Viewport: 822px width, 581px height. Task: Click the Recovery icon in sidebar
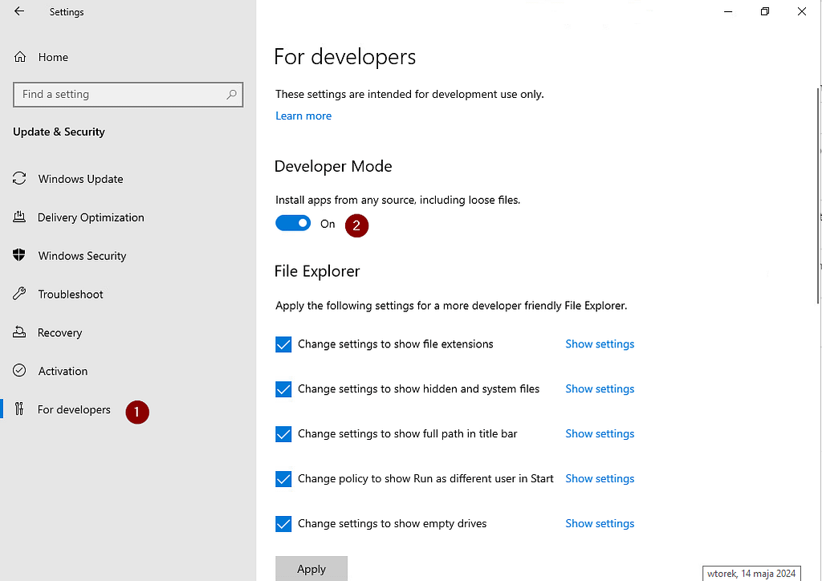click(x=20, y=333)
